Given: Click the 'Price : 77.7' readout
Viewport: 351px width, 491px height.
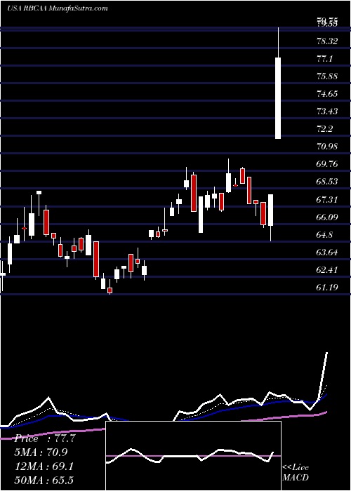Looking at the screenshot, I should [45, 438].
